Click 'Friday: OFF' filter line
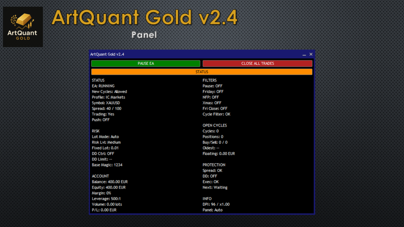Screen dimensions: 404x227 pos(213,92)
